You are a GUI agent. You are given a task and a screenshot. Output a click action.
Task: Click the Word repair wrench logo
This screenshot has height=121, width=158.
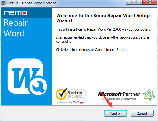27,77
